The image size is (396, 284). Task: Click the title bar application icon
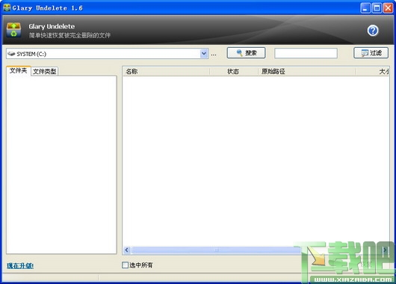tap(7, 7)
